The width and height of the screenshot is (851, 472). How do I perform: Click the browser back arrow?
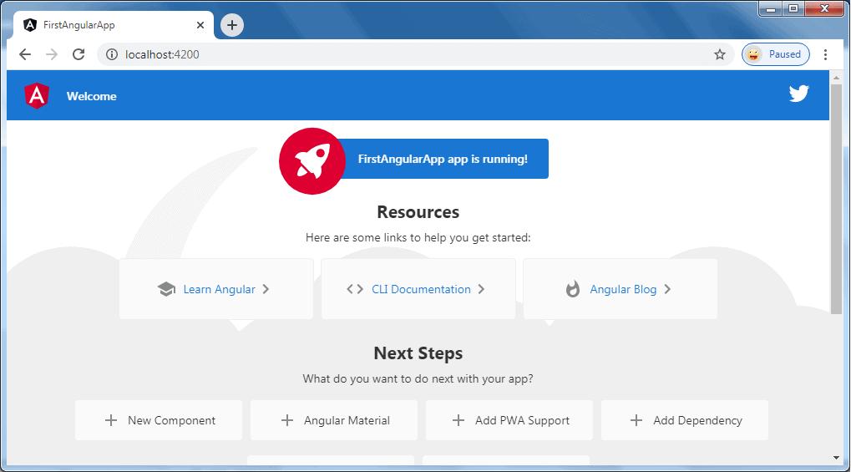(x=25, y=54)
